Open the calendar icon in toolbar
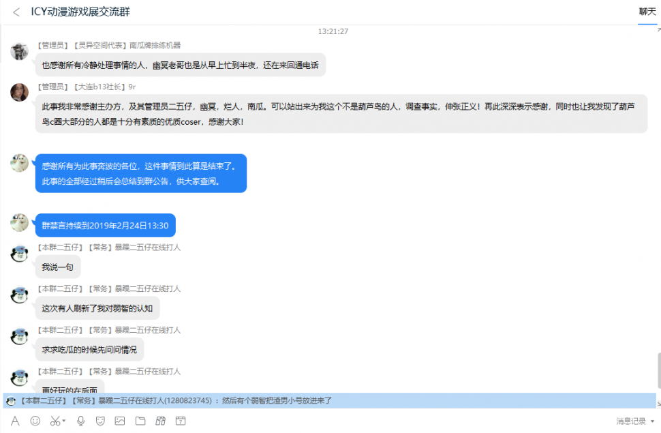Screen dimensions: 661x433 (x=181, y=421)
